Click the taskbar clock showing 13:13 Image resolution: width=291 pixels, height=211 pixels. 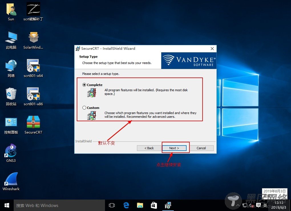pos(279,205)
